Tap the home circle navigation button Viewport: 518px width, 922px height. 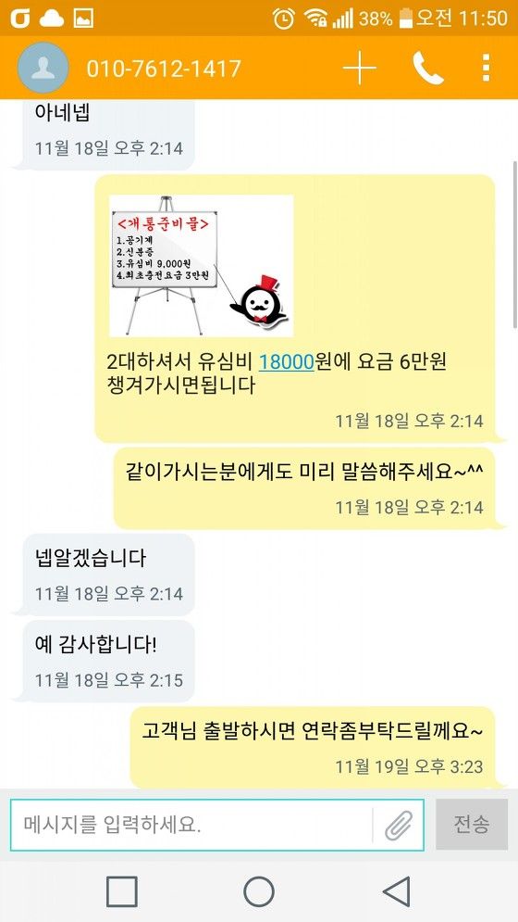(259, 891)
